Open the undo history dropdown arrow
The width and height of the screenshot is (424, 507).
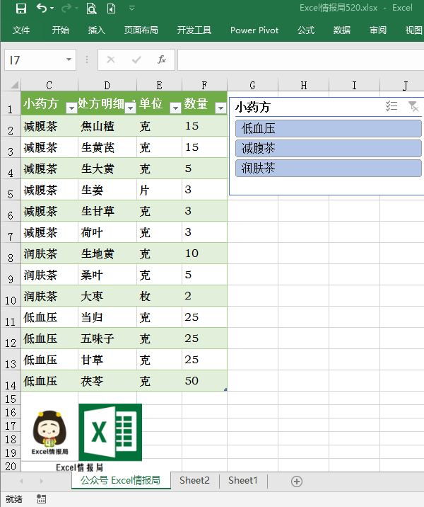52,8
